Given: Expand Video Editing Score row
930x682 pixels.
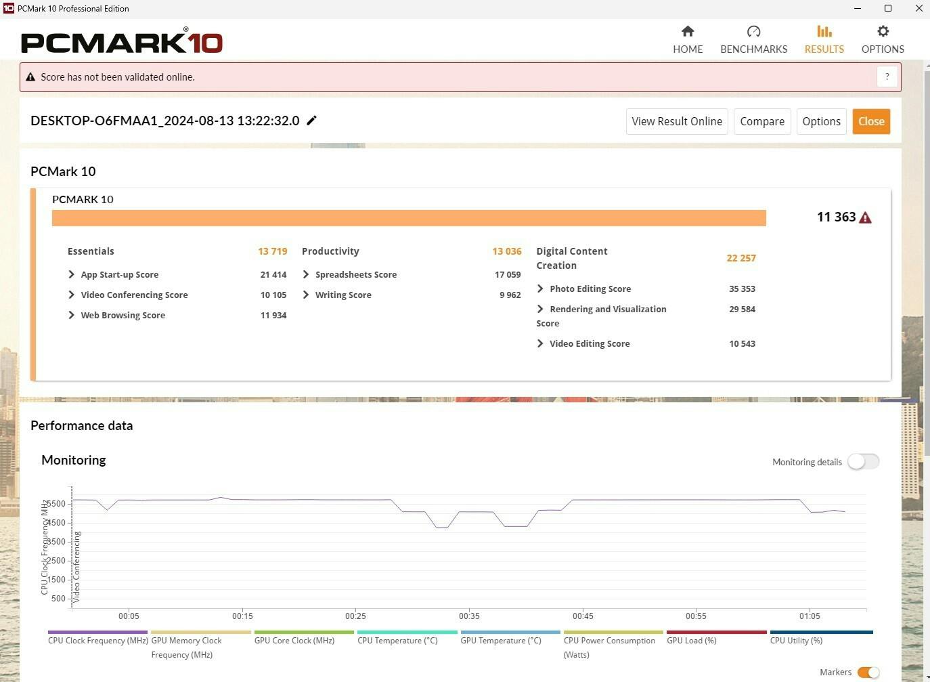Looking at the screenshot, I should coord(540,343).
